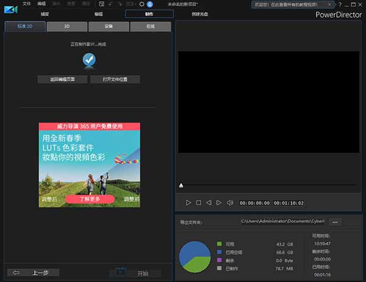Click 了解更多 in the advertisement
The height and width of the screenshot is (282, 366).
click(x=89, y=199)
